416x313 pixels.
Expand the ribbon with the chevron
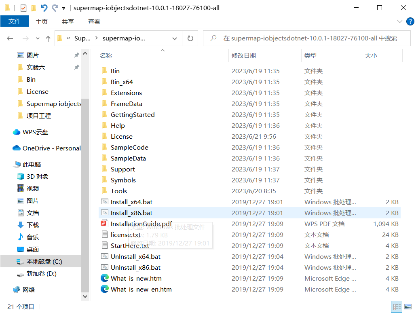tap(399, 21)
